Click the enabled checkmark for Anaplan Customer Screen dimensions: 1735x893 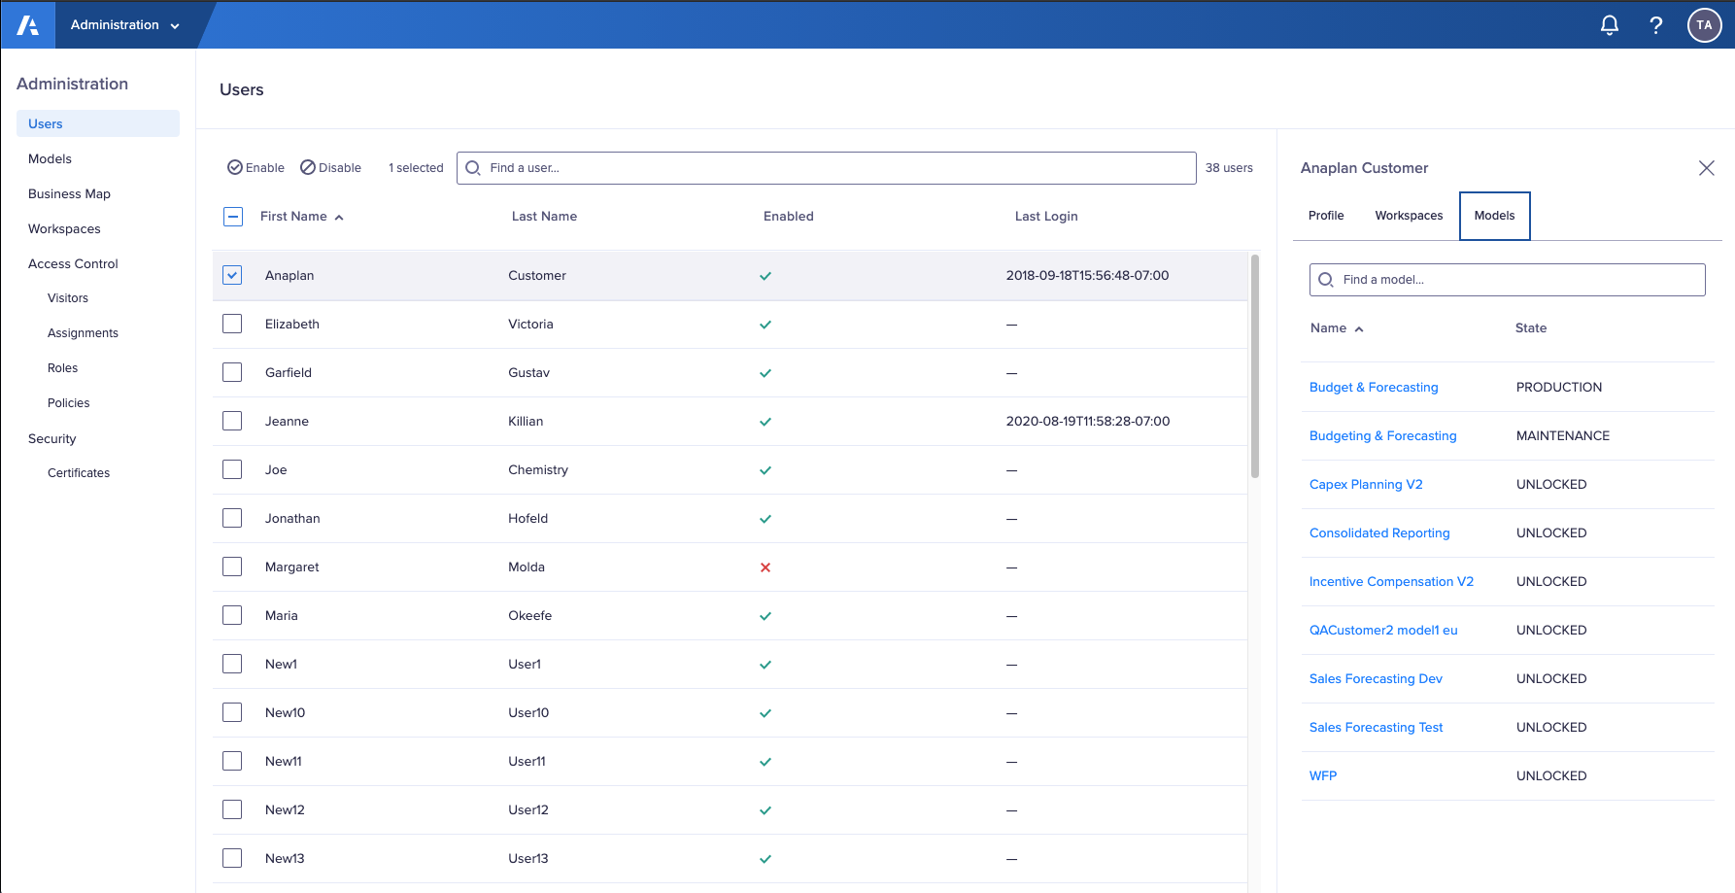(765, 276)
